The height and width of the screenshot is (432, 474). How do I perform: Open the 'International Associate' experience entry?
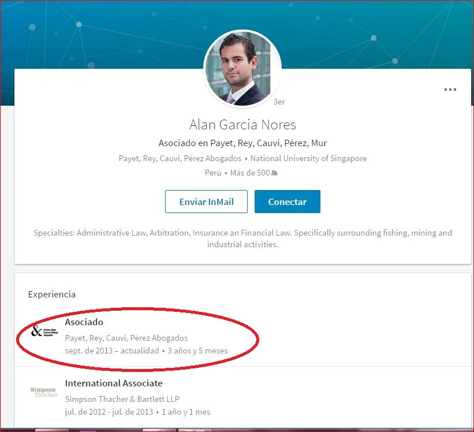(x=113, y=383)
